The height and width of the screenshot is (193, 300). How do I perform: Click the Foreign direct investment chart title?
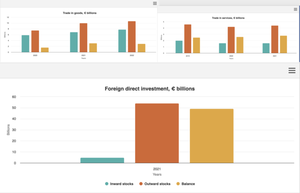[x=150, y=89]
